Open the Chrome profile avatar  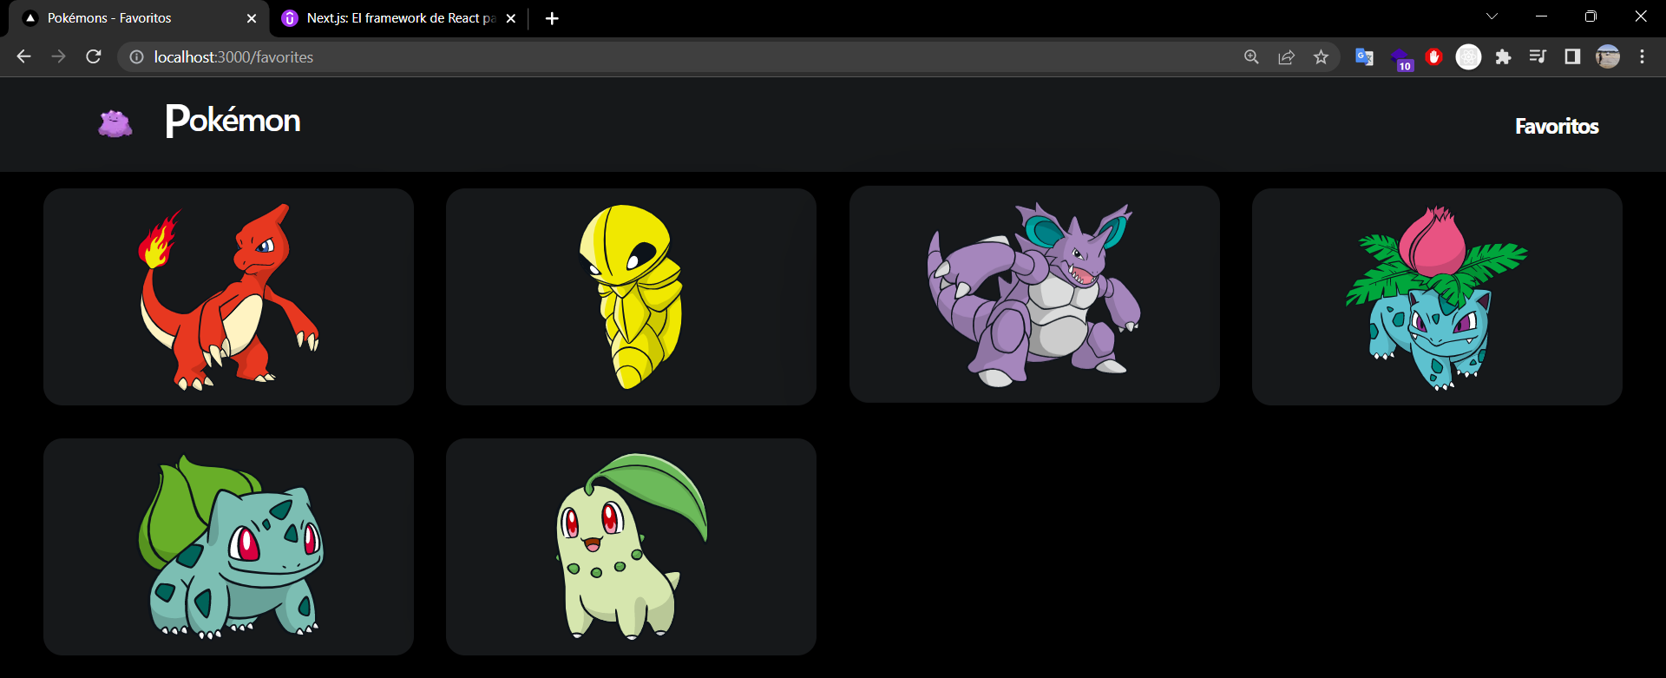(1608, 56)
